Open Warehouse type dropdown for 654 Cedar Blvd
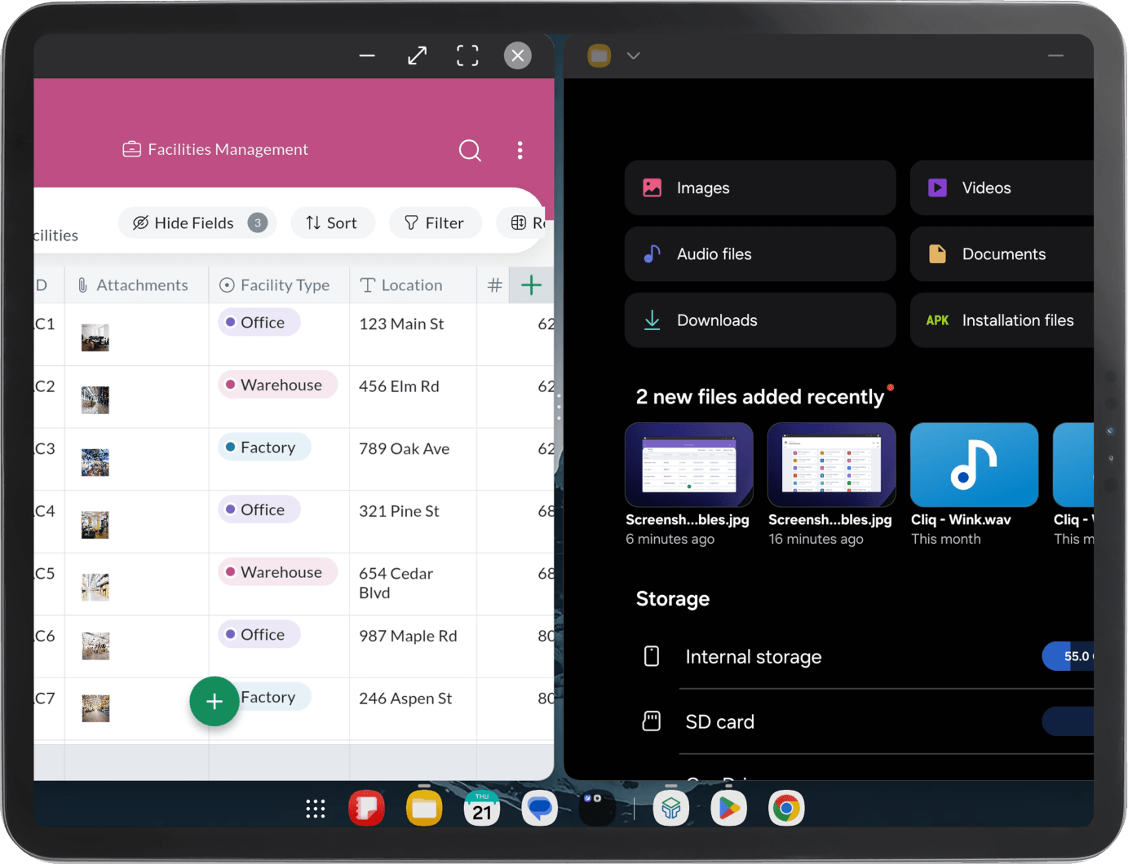The height and width of the screenshot is (864, 1128). (278, 572)
